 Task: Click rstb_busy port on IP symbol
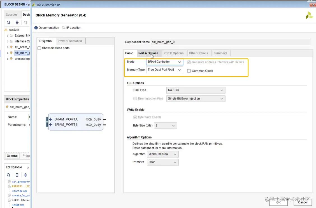(x=93, y=125)
